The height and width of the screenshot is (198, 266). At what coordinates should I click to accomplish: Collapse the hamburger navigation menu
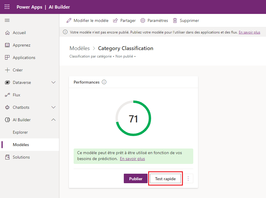(7, 20)
